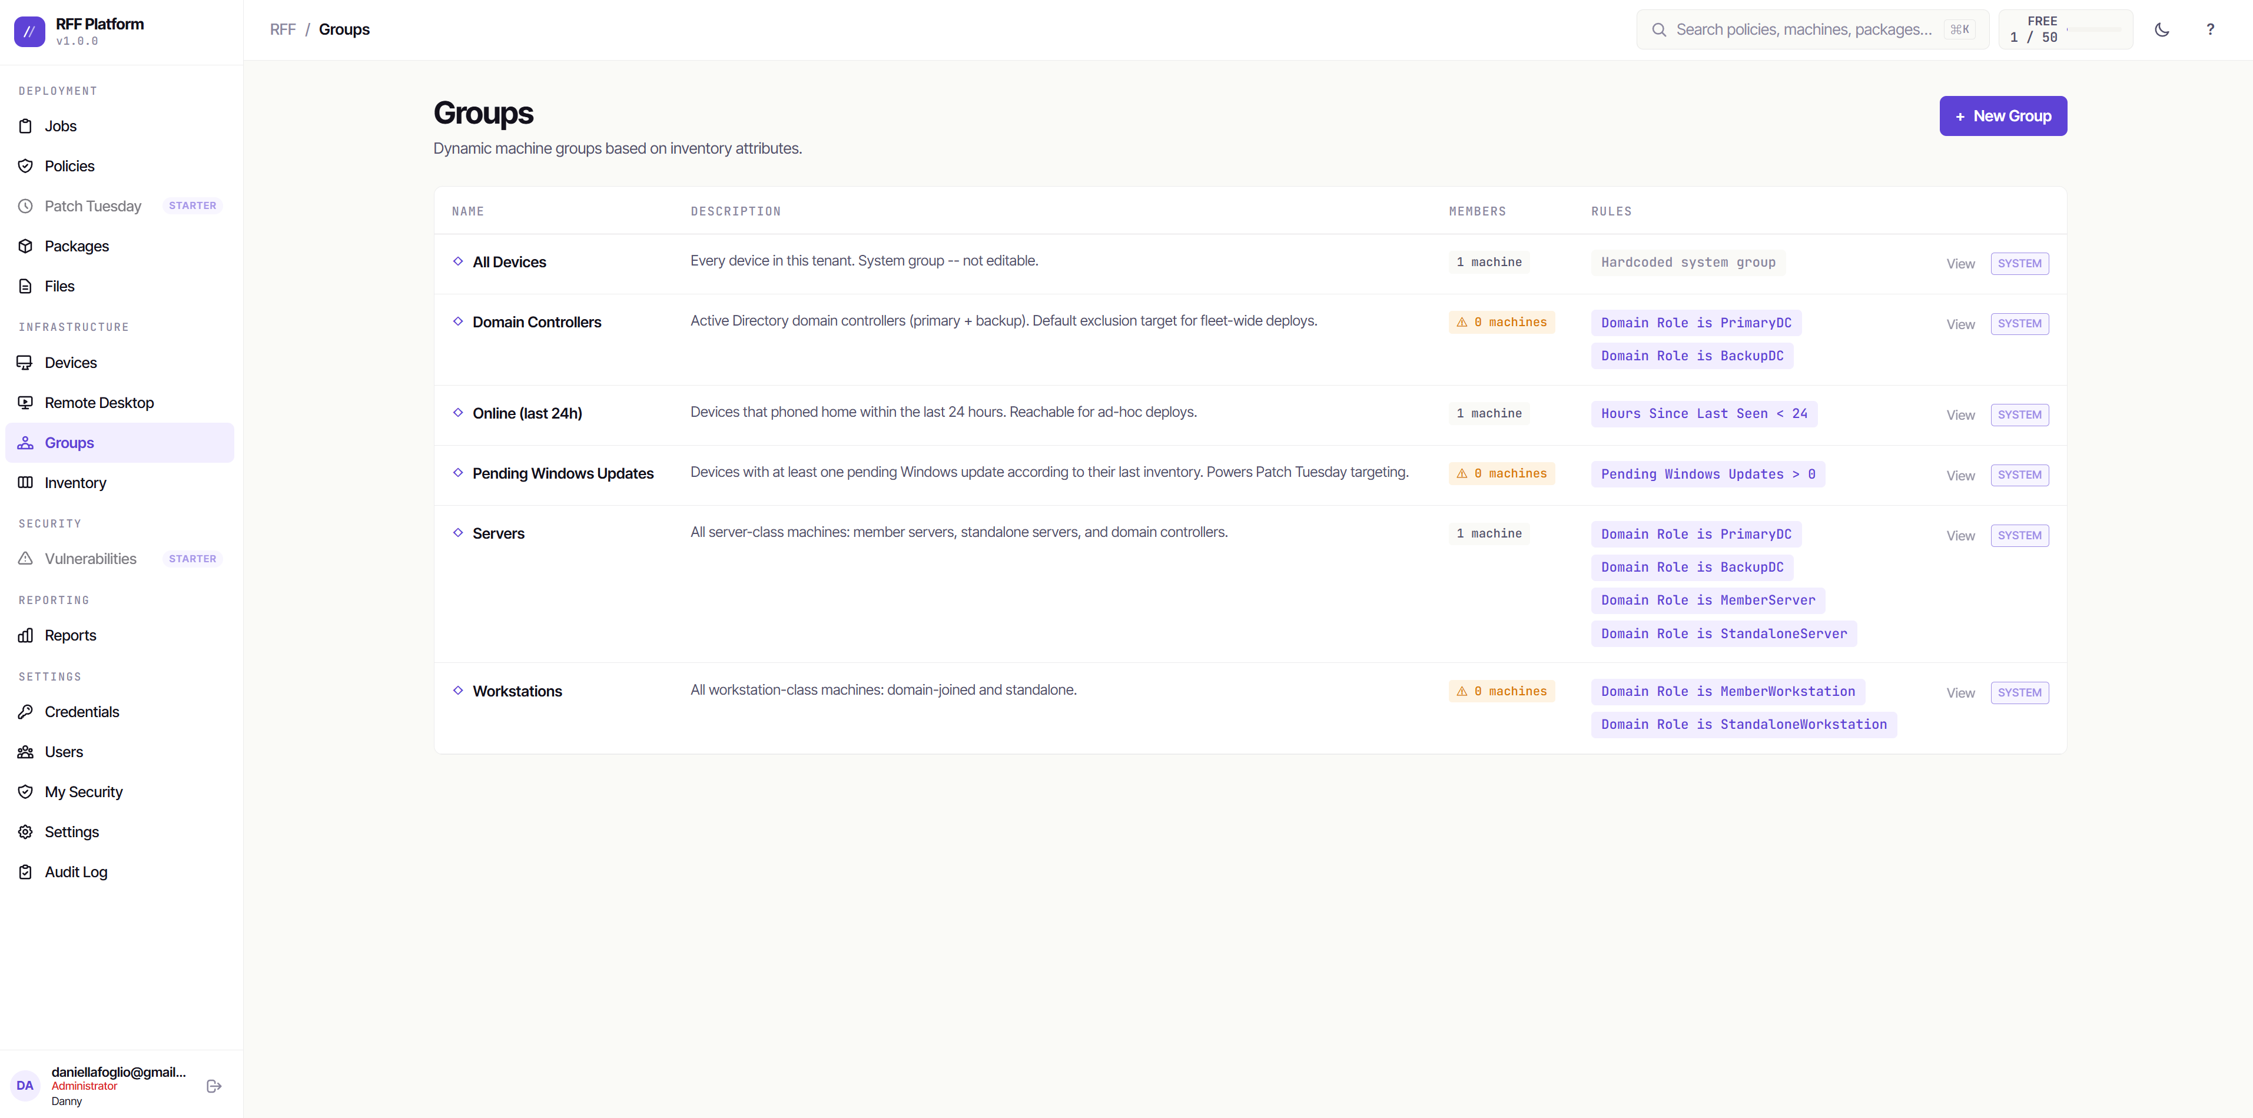Go to Policies in the sidebar
This screenshot has height=1118, width=2253.
pyautogui.click(x=120, y=166)
